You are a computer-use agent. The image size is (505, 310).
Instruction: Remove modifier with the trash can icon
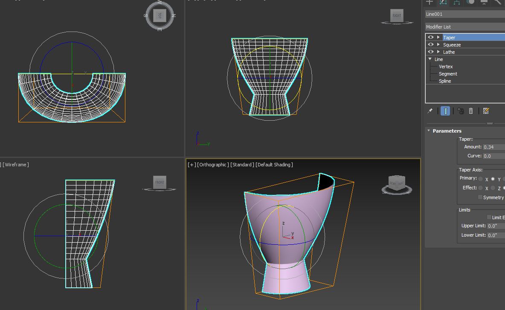[x=471, y=111]
